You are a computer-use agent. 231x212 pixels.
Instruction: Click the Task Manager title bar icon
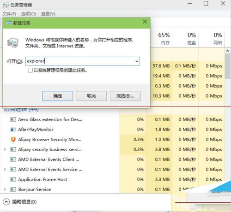click(6, 5)
